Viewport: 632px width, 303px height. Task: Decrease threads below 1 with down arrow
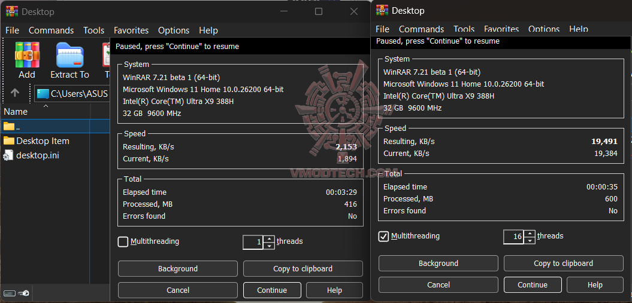point(269,246)
